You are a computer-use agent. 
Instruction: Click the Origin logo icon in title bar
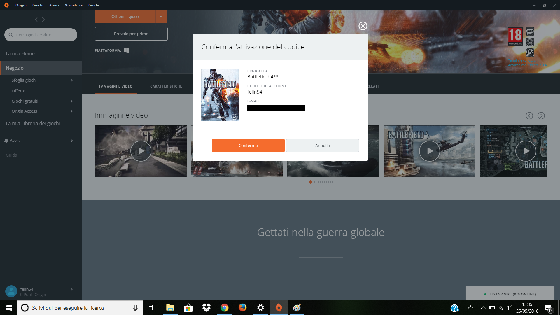click(x=6, y=5)
